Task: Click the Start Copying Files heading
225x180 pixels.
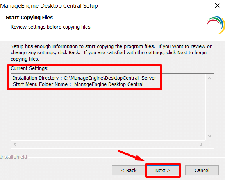Action: click(29, 17)
